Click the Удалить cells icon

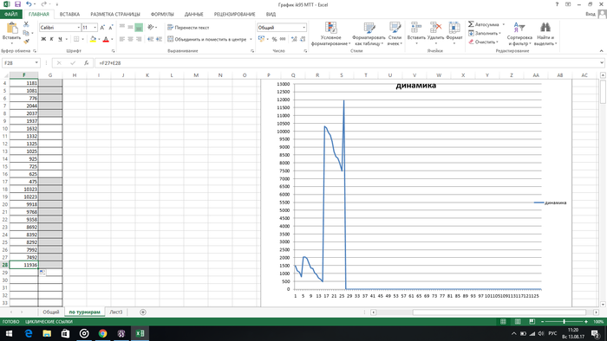(x=436, y=28)
